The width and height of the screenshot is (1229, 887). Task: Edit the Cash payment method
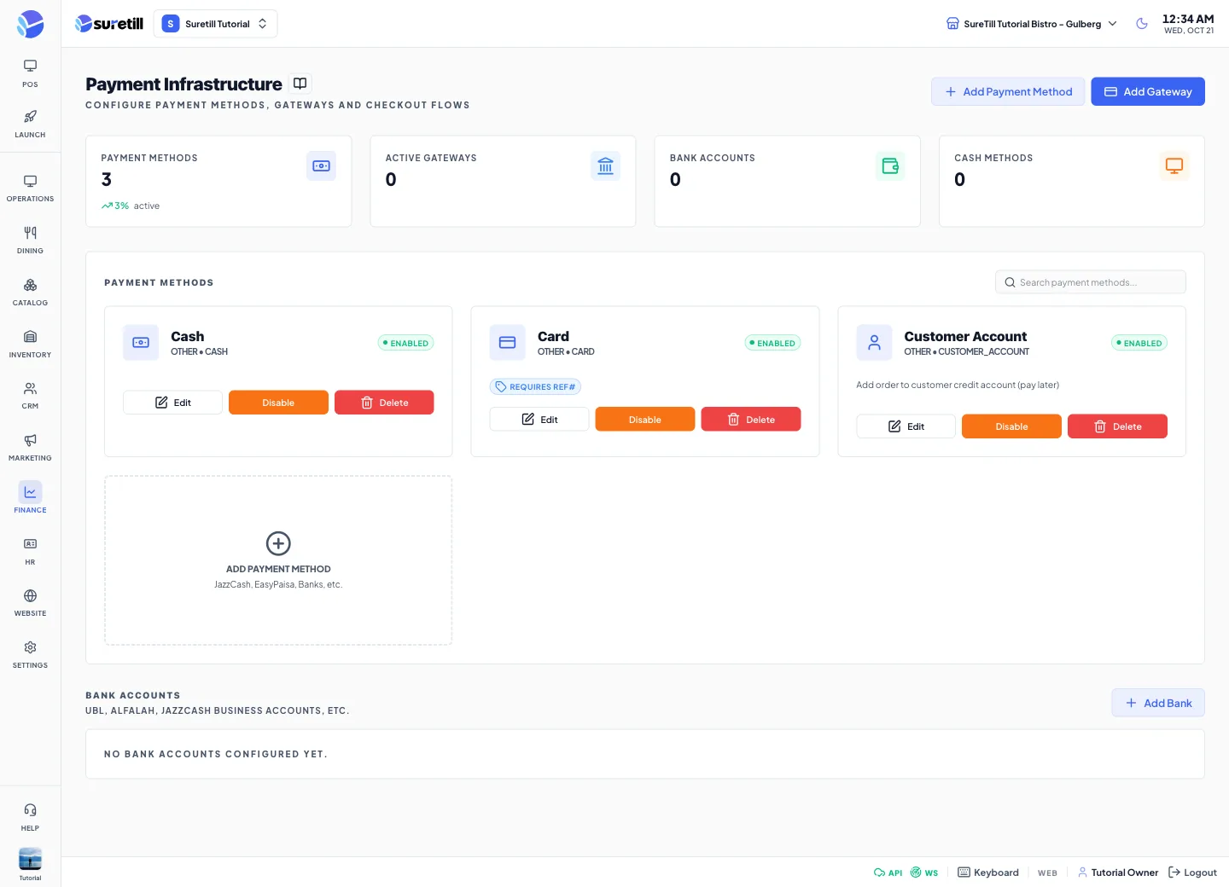coord(172,403)
